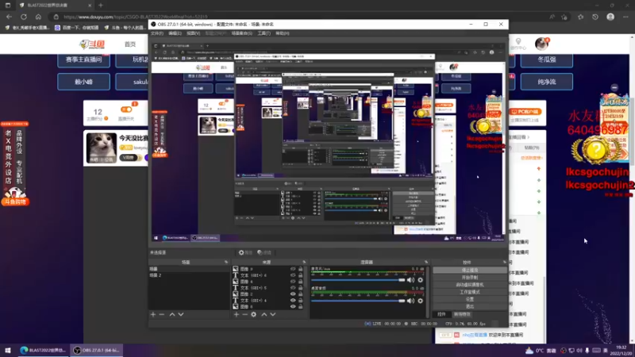Toggle lock on 文本 (GDI+) 4 source
The image size is (635, 357).
click(301, 301)
